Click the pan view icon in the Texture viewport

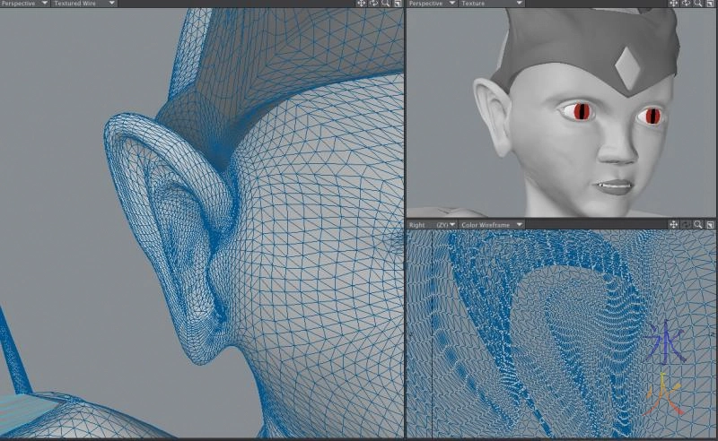674,4
